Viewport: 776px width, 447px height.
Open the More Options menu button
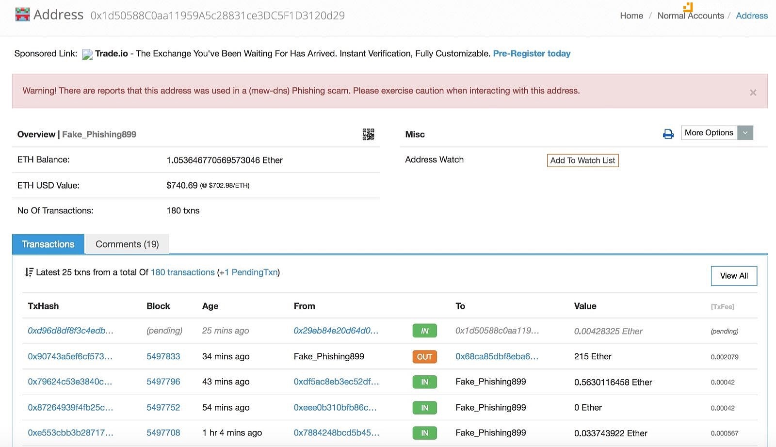709,133
